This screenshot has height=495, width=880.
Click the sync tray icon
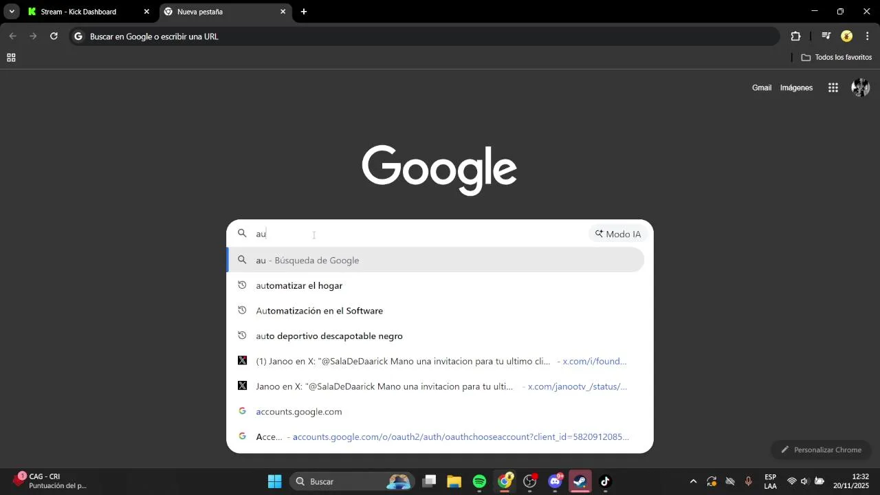pos(712,481)
